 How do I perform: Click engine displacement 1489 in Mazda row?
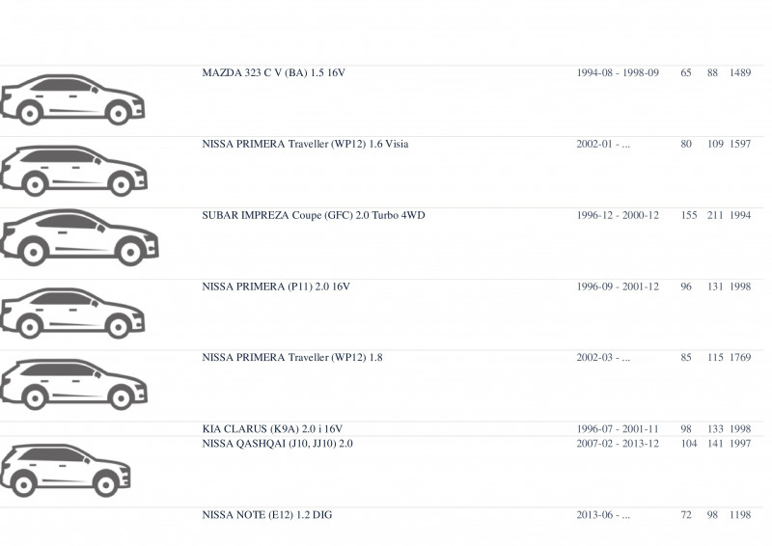click(x=740, y=73)
